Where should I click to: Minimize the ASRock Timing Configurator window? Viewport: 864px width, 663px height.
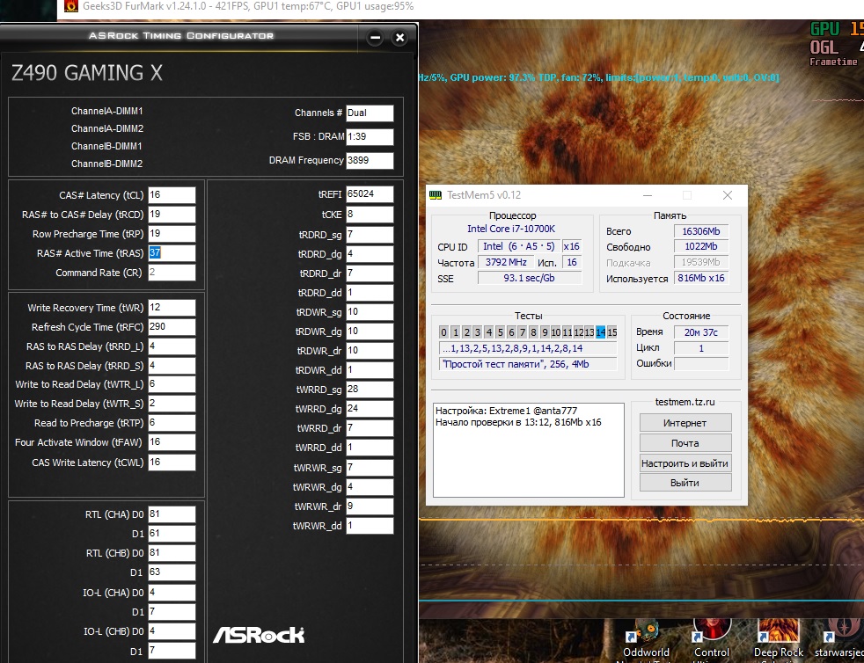(x=375, y=38)
